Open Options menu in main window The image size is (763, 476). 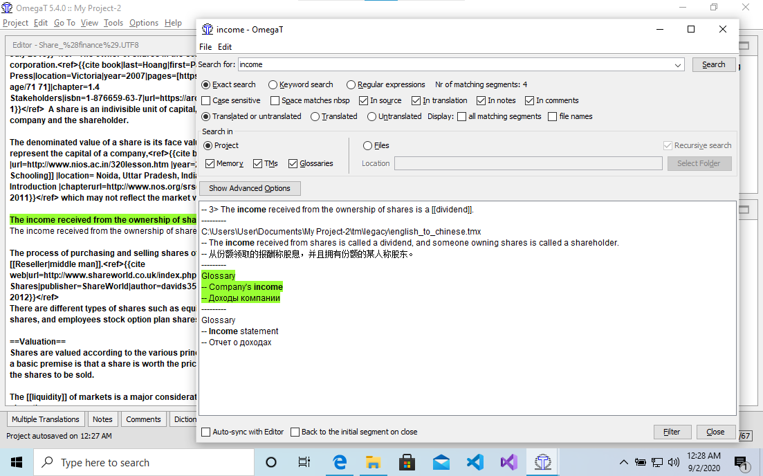144,23
